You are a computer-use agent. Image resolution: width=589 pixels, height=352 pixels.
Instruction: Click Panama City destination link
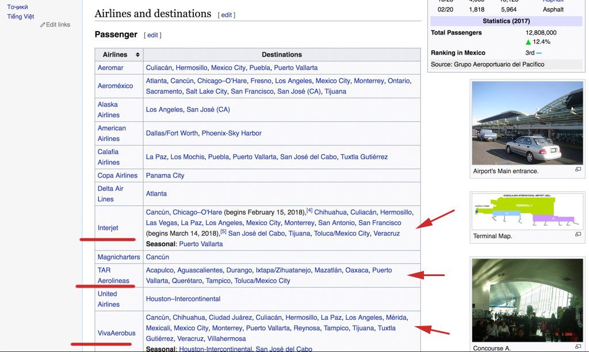point(165,175)
